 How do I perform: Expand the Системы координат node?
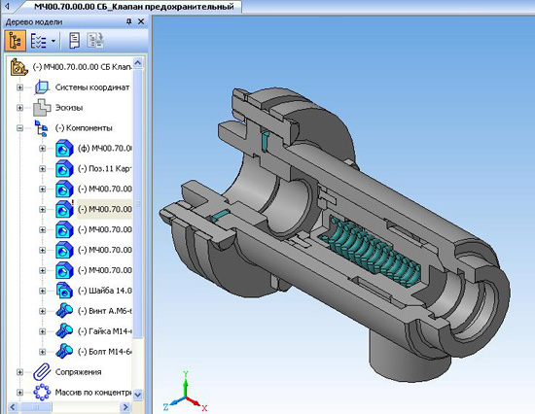pos(19,87)
